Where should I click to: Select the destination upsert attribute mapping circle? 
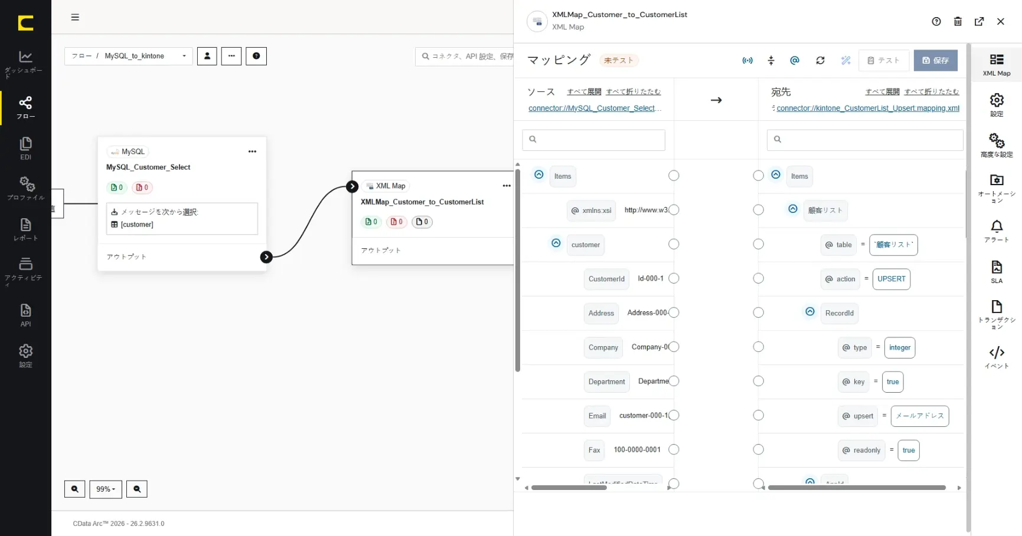pos(759,415)
